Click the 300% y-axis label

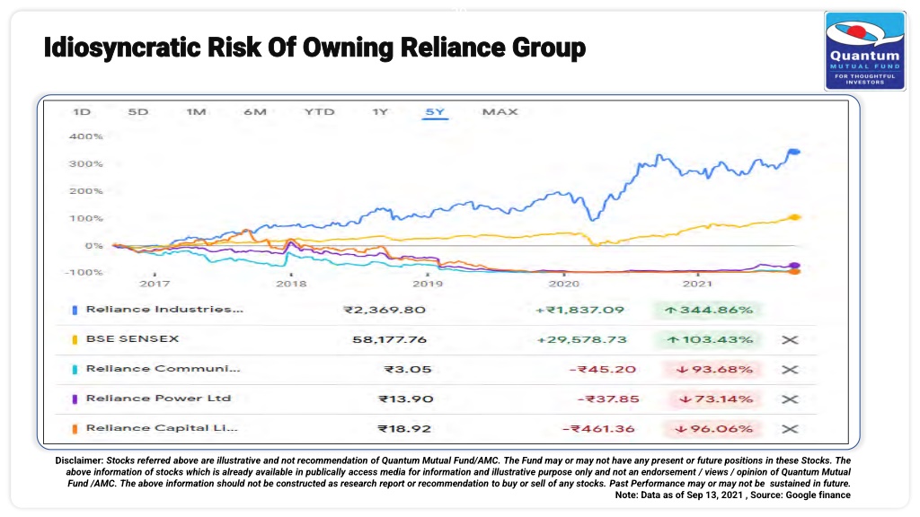[85, 164]
